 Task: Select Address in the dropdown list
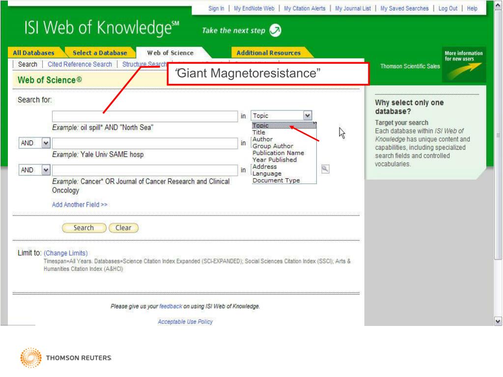tap(284, 167)
